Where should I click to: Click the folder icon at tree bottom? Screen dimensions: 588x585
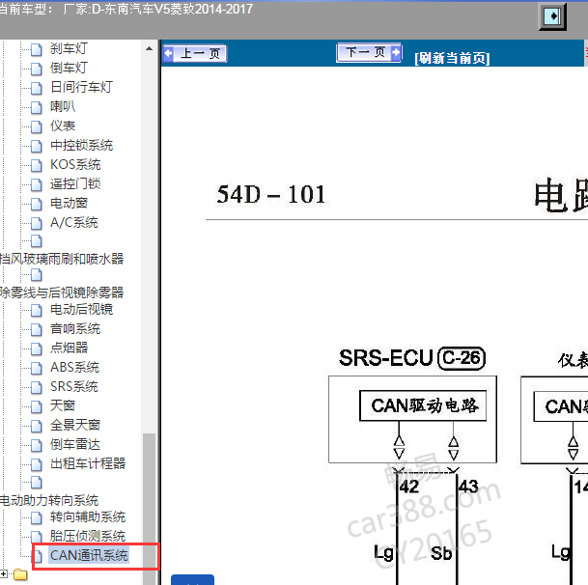pos(20,574)
